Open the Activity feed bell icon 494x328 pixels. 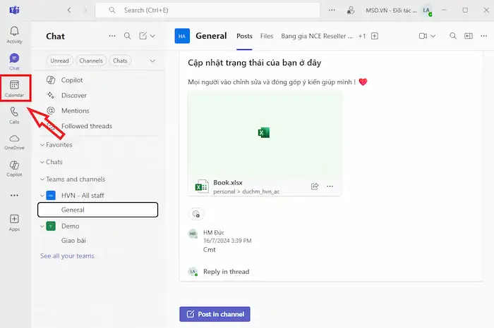(x=14, y=34)
